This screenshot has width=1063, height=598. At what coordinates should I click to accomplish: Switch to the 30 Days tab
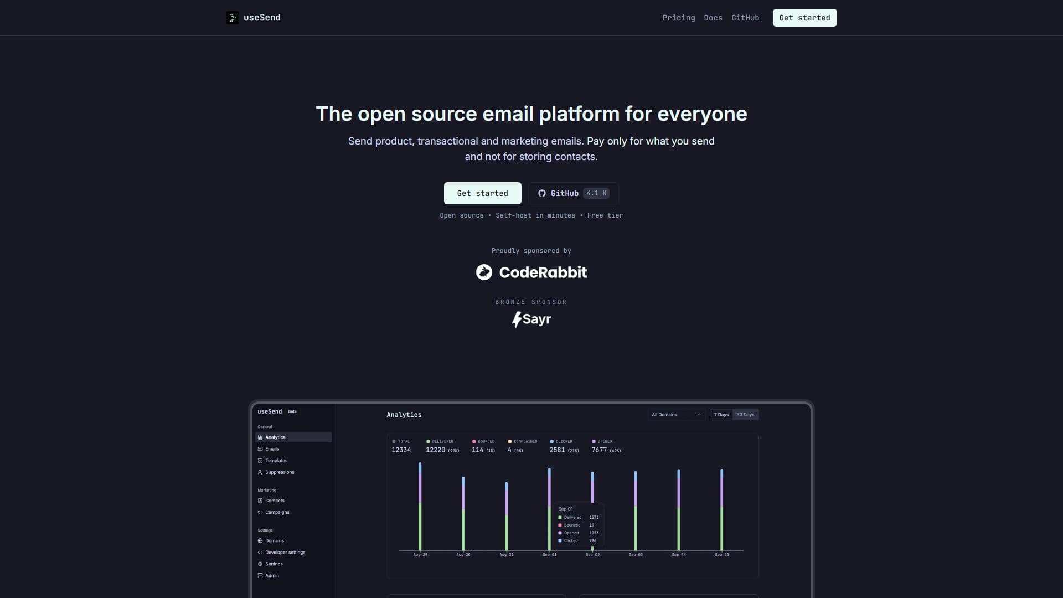[x=745, y=415]
